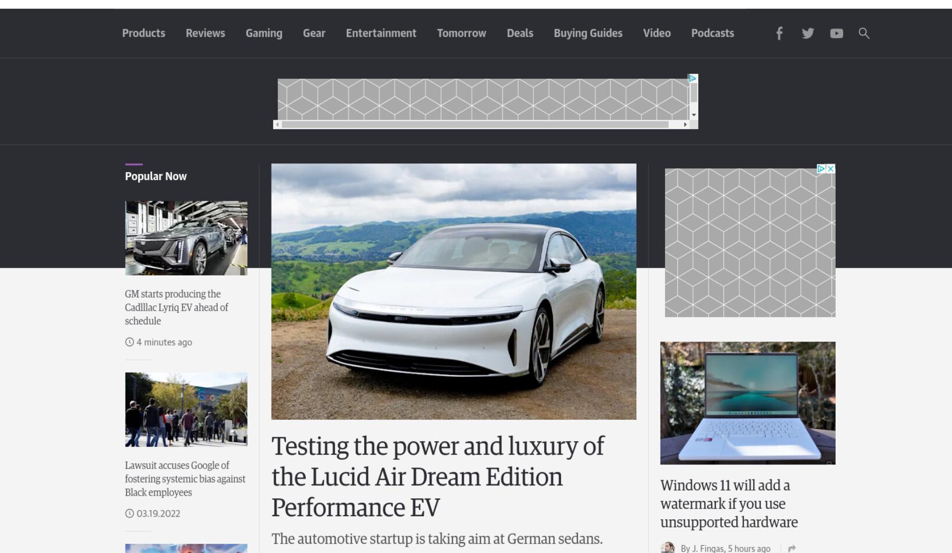Open the Windows 11 watermark article headline
This screenshot has width=952, height=553.
pos(729,503)
